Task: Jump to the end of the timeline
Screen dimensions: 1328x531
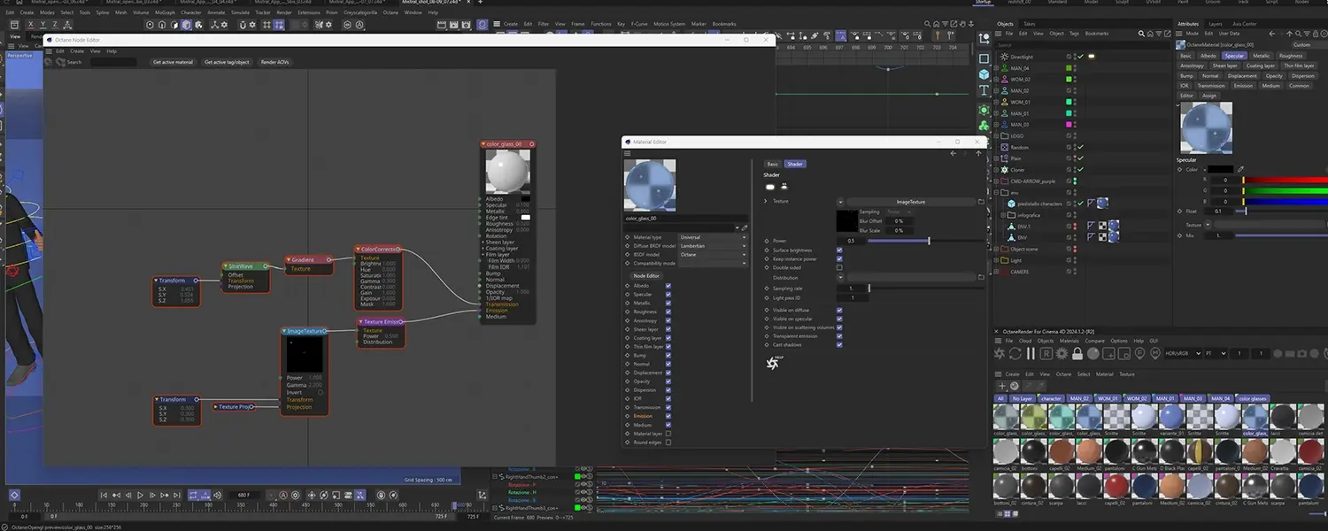Action: 176,496
